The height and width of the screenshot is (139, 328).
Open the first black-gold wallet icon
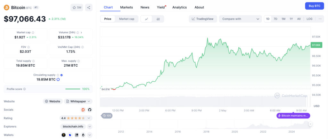click(64, 135)
